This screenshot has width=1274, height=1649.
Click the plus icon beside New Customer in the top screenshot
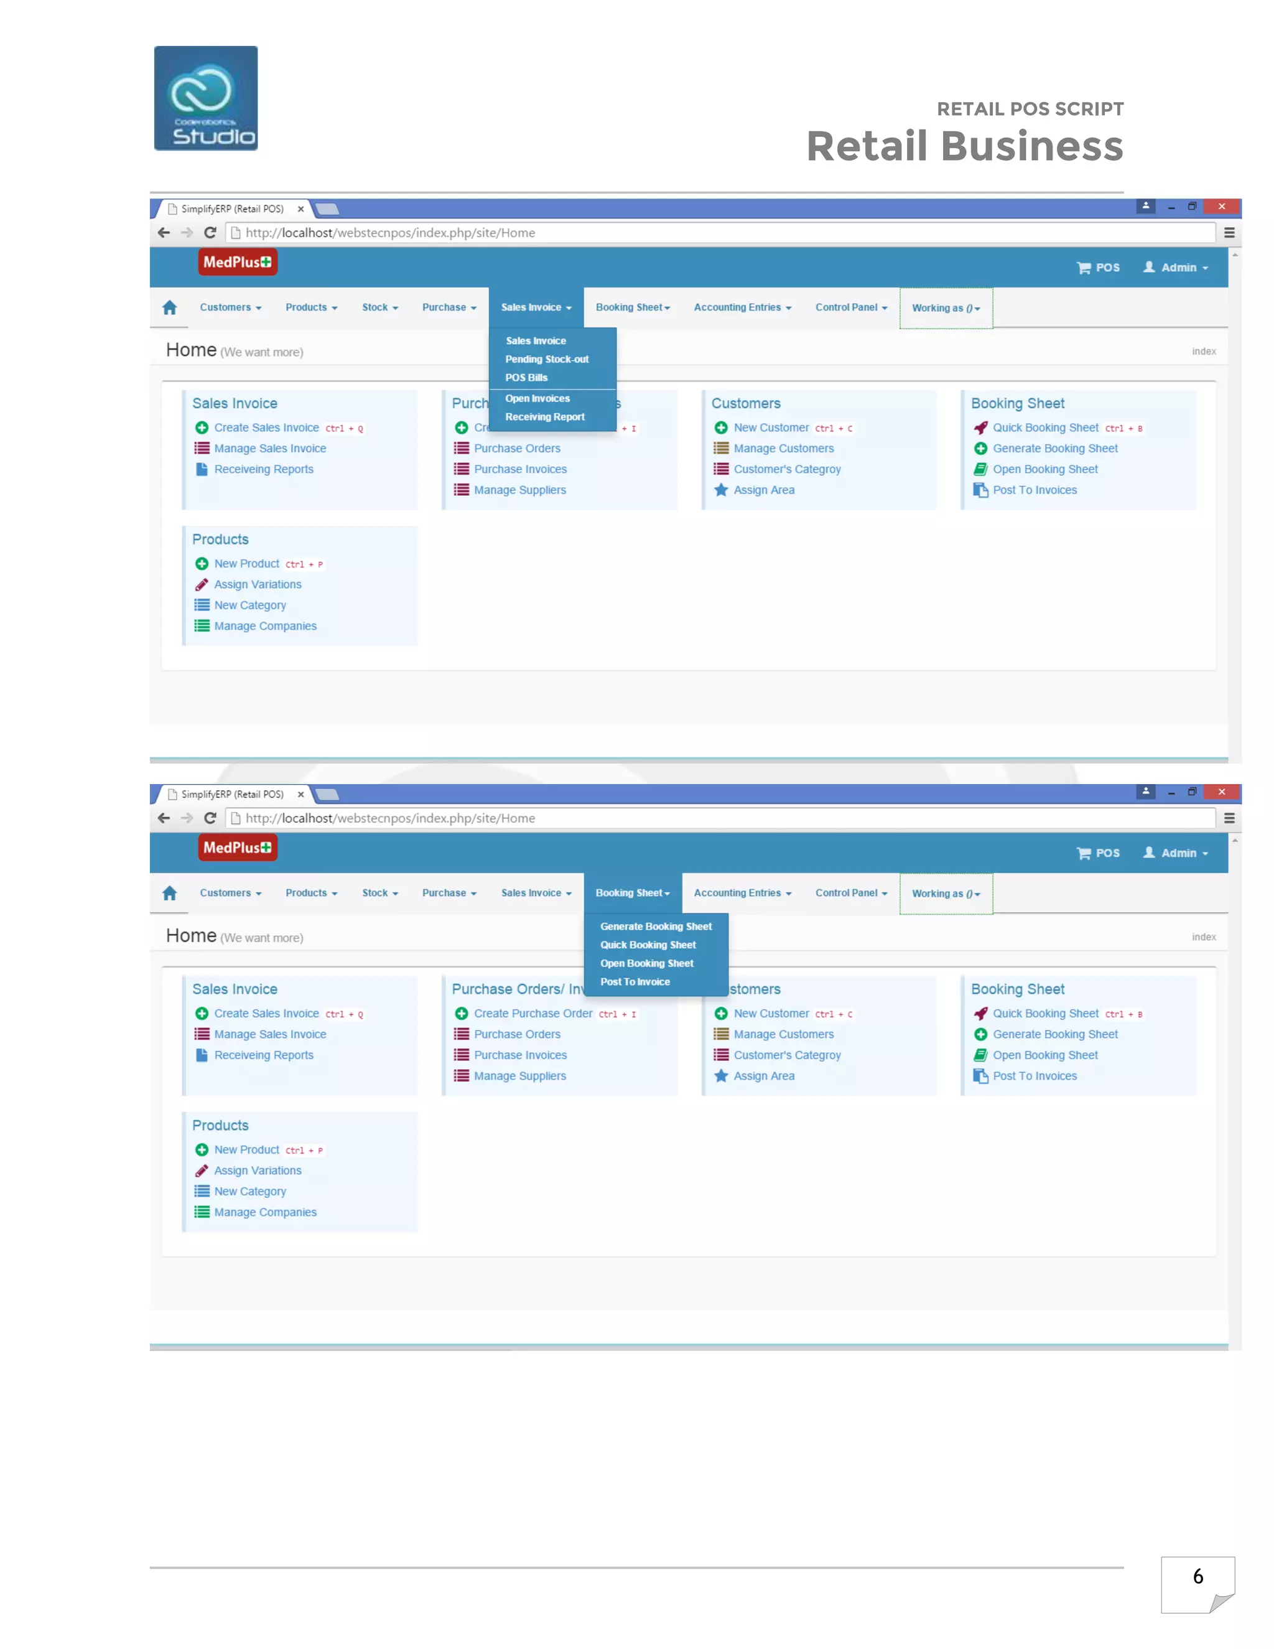tap(721, 428)
